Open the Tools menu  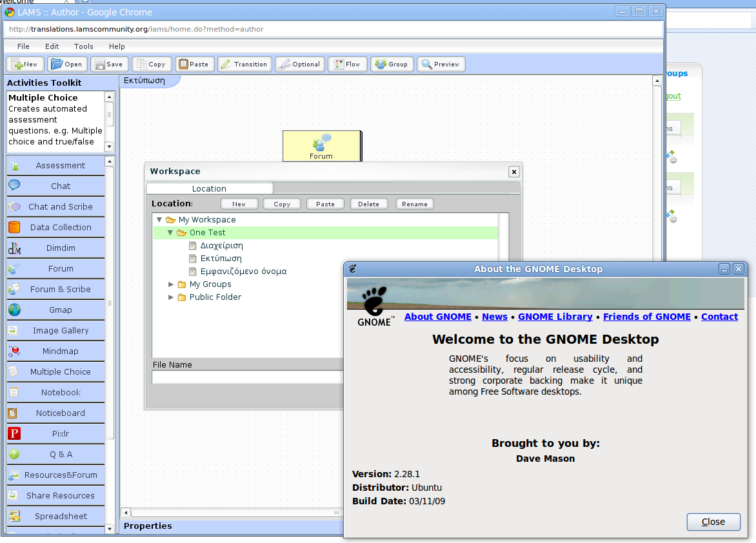coord(84,46)
